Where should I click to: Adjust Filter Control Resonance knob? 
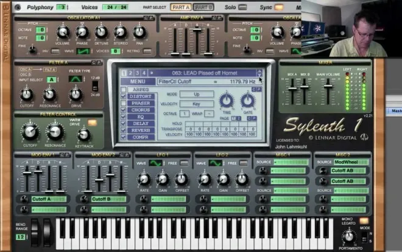click(x=55, y=132)
